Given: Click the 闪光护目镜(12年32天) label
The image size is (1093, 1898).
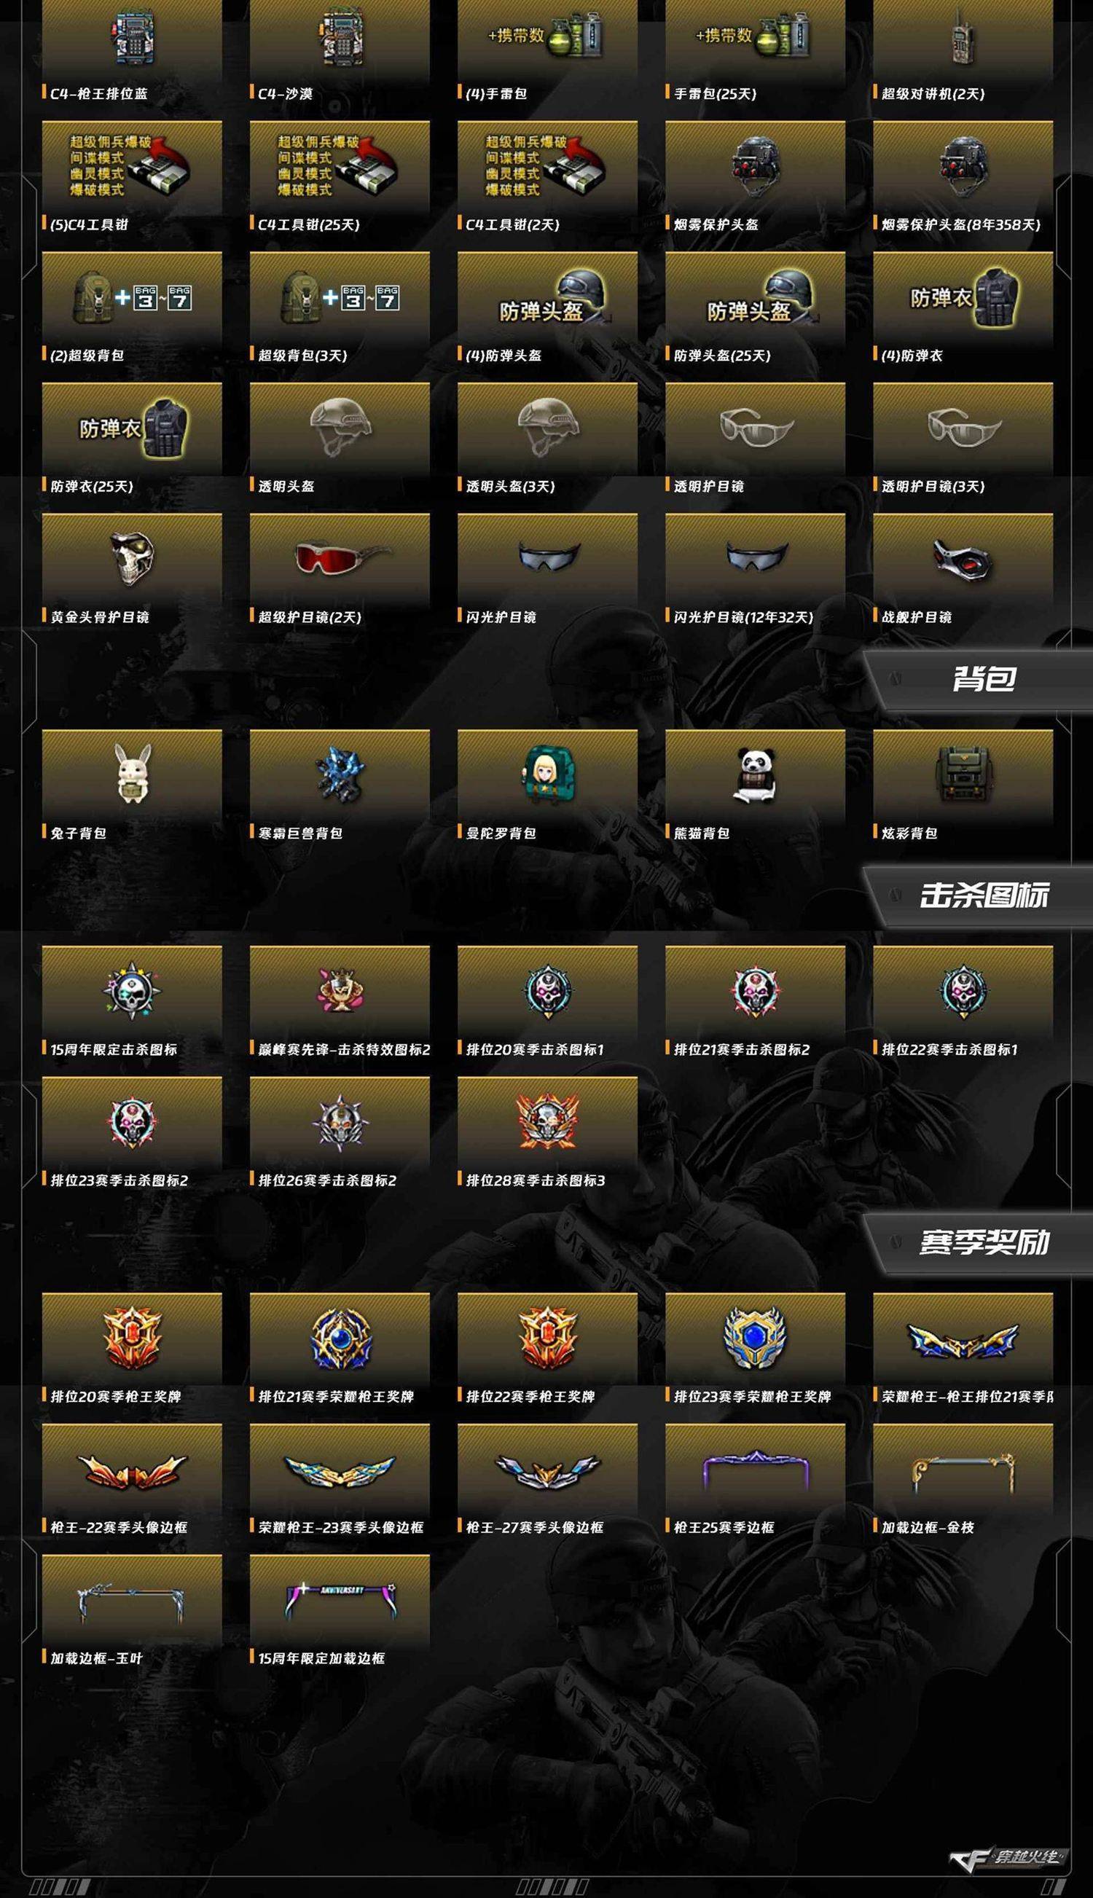Looking at the screenshot, I should [743, 617].
